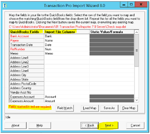
Task: Select the Address Line4 field row
Action: coord(27,71)
